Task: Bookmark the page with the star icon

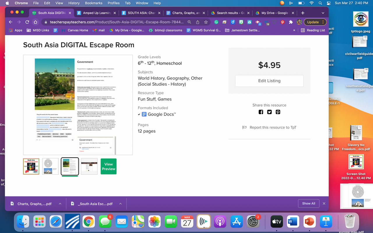Action: click(x=206, y=22)
